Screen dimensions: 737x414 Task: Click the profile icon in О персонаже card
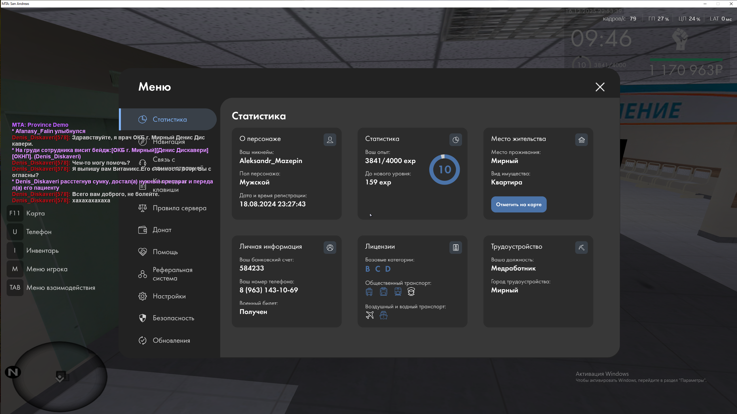(x=330, y=140)
